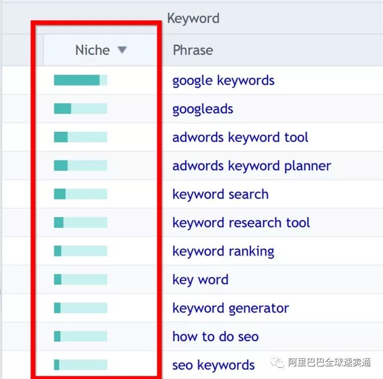Click the niche bar for 'keyword search'
This screenshot has width=383, height=379.
pyautogui.click(x=81, y=194)
